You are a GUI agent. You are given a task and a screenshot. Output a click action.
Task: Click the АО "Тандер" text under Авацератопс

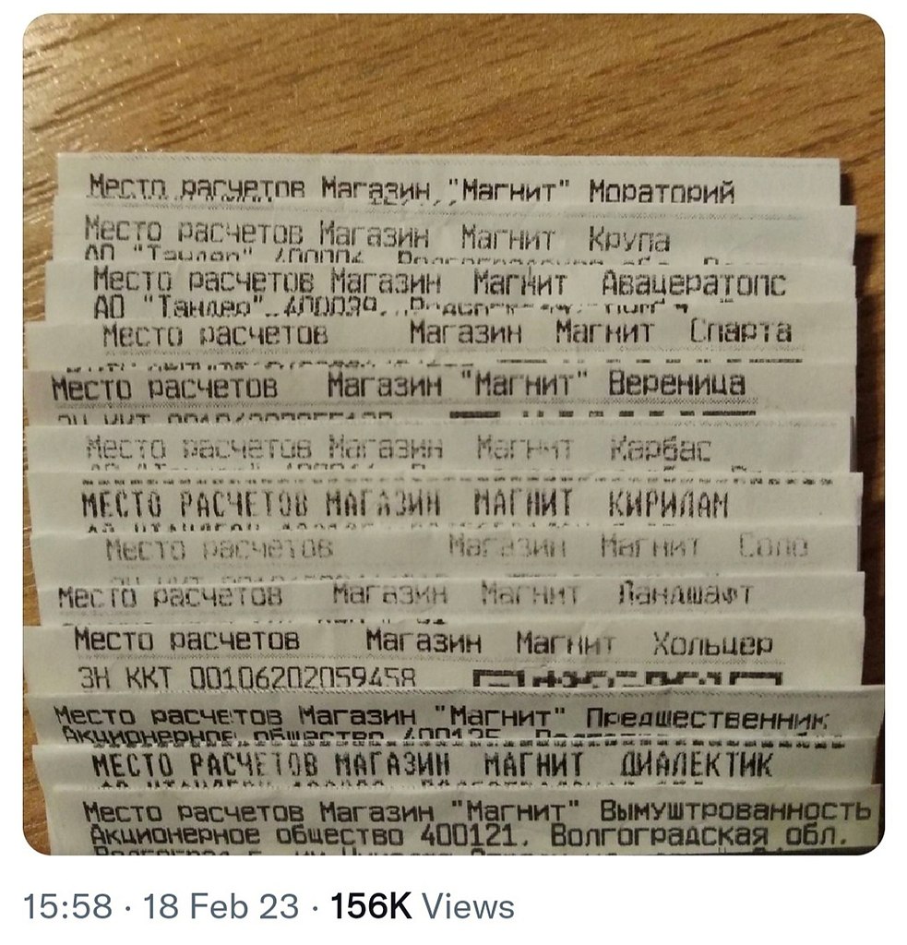tap(174, 307)
